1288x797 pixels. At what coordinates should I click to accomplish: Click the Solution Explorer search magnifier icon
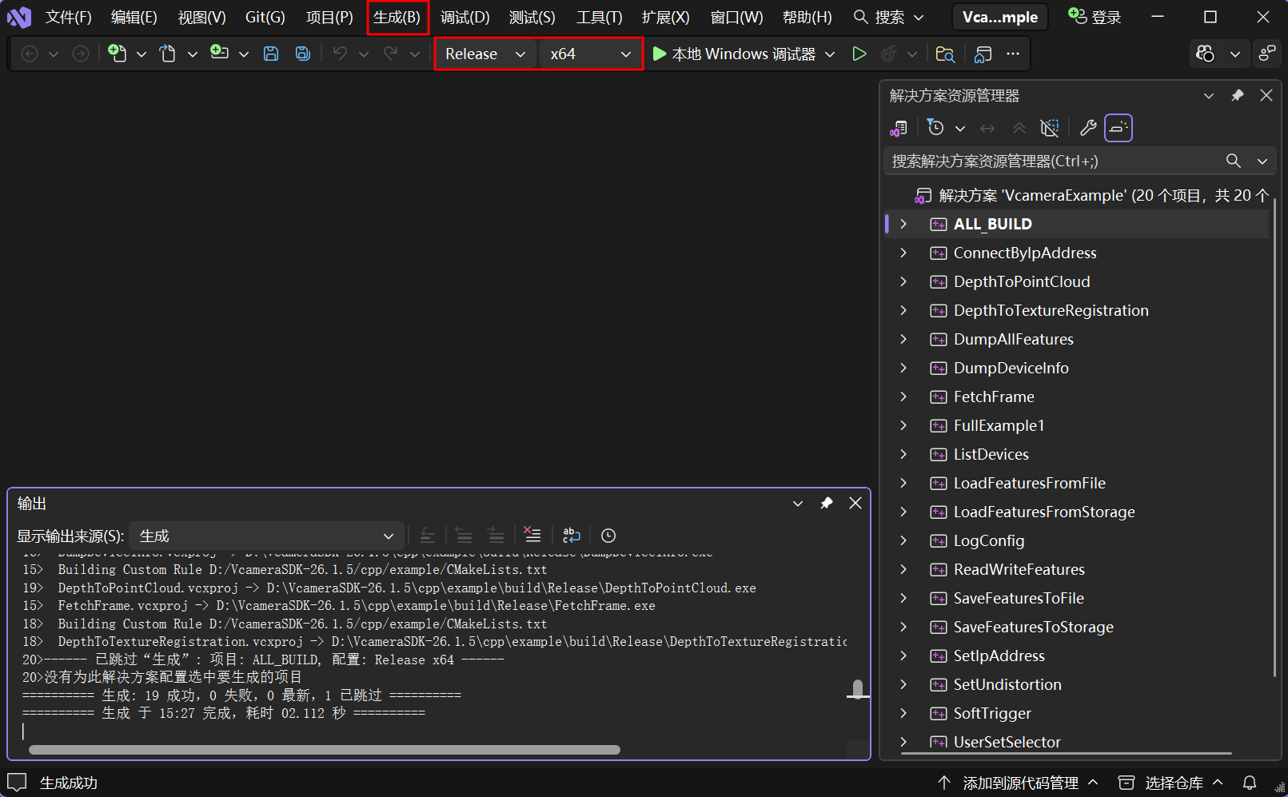[1234, 161]
